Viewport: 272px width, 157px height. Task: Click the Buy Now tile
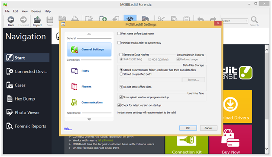pos(230,139)
